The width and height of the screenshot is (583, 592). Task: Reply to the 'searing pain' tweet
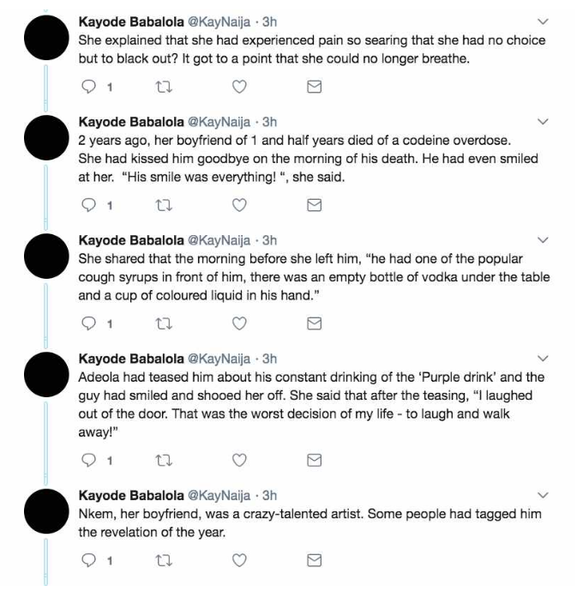point(88,88)
